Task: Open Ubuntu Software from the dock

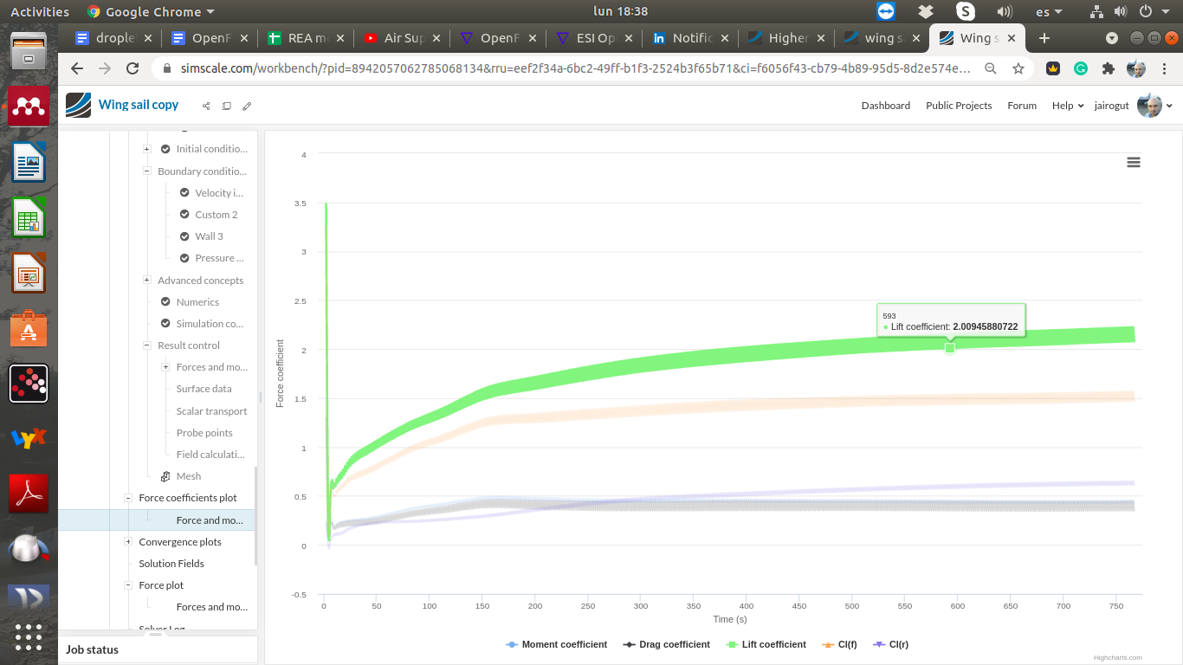Action: coord(29,328)
